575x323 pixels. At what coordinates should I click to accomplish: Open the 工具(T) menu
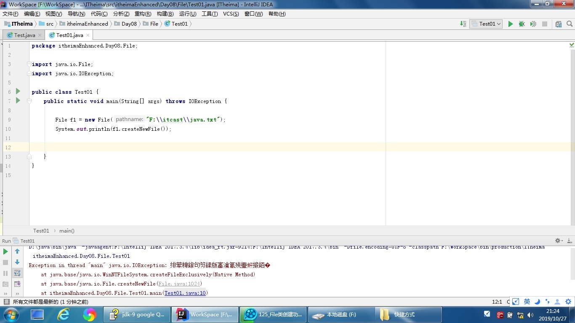[210, 14]
